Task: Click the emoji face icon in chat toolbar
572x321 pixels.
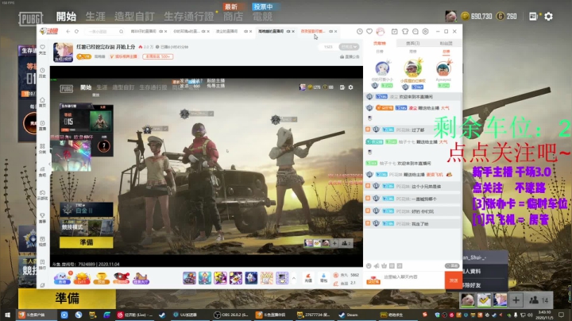Action: pos(369,266)
